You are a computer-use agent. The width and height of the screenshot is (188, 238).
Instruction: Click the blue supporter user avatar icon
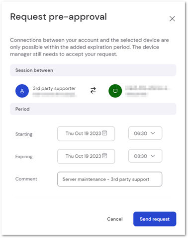tap(22, 91)
